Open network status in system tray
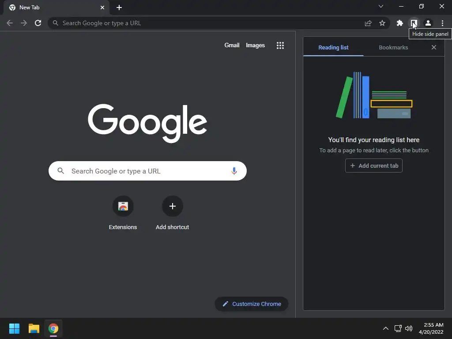Image resolution: width=452 pixels, height=339 pixels. (398, 328)
